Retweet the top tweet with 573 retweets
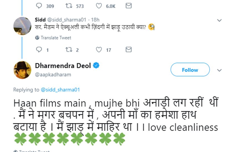 (x=69, y=6)
